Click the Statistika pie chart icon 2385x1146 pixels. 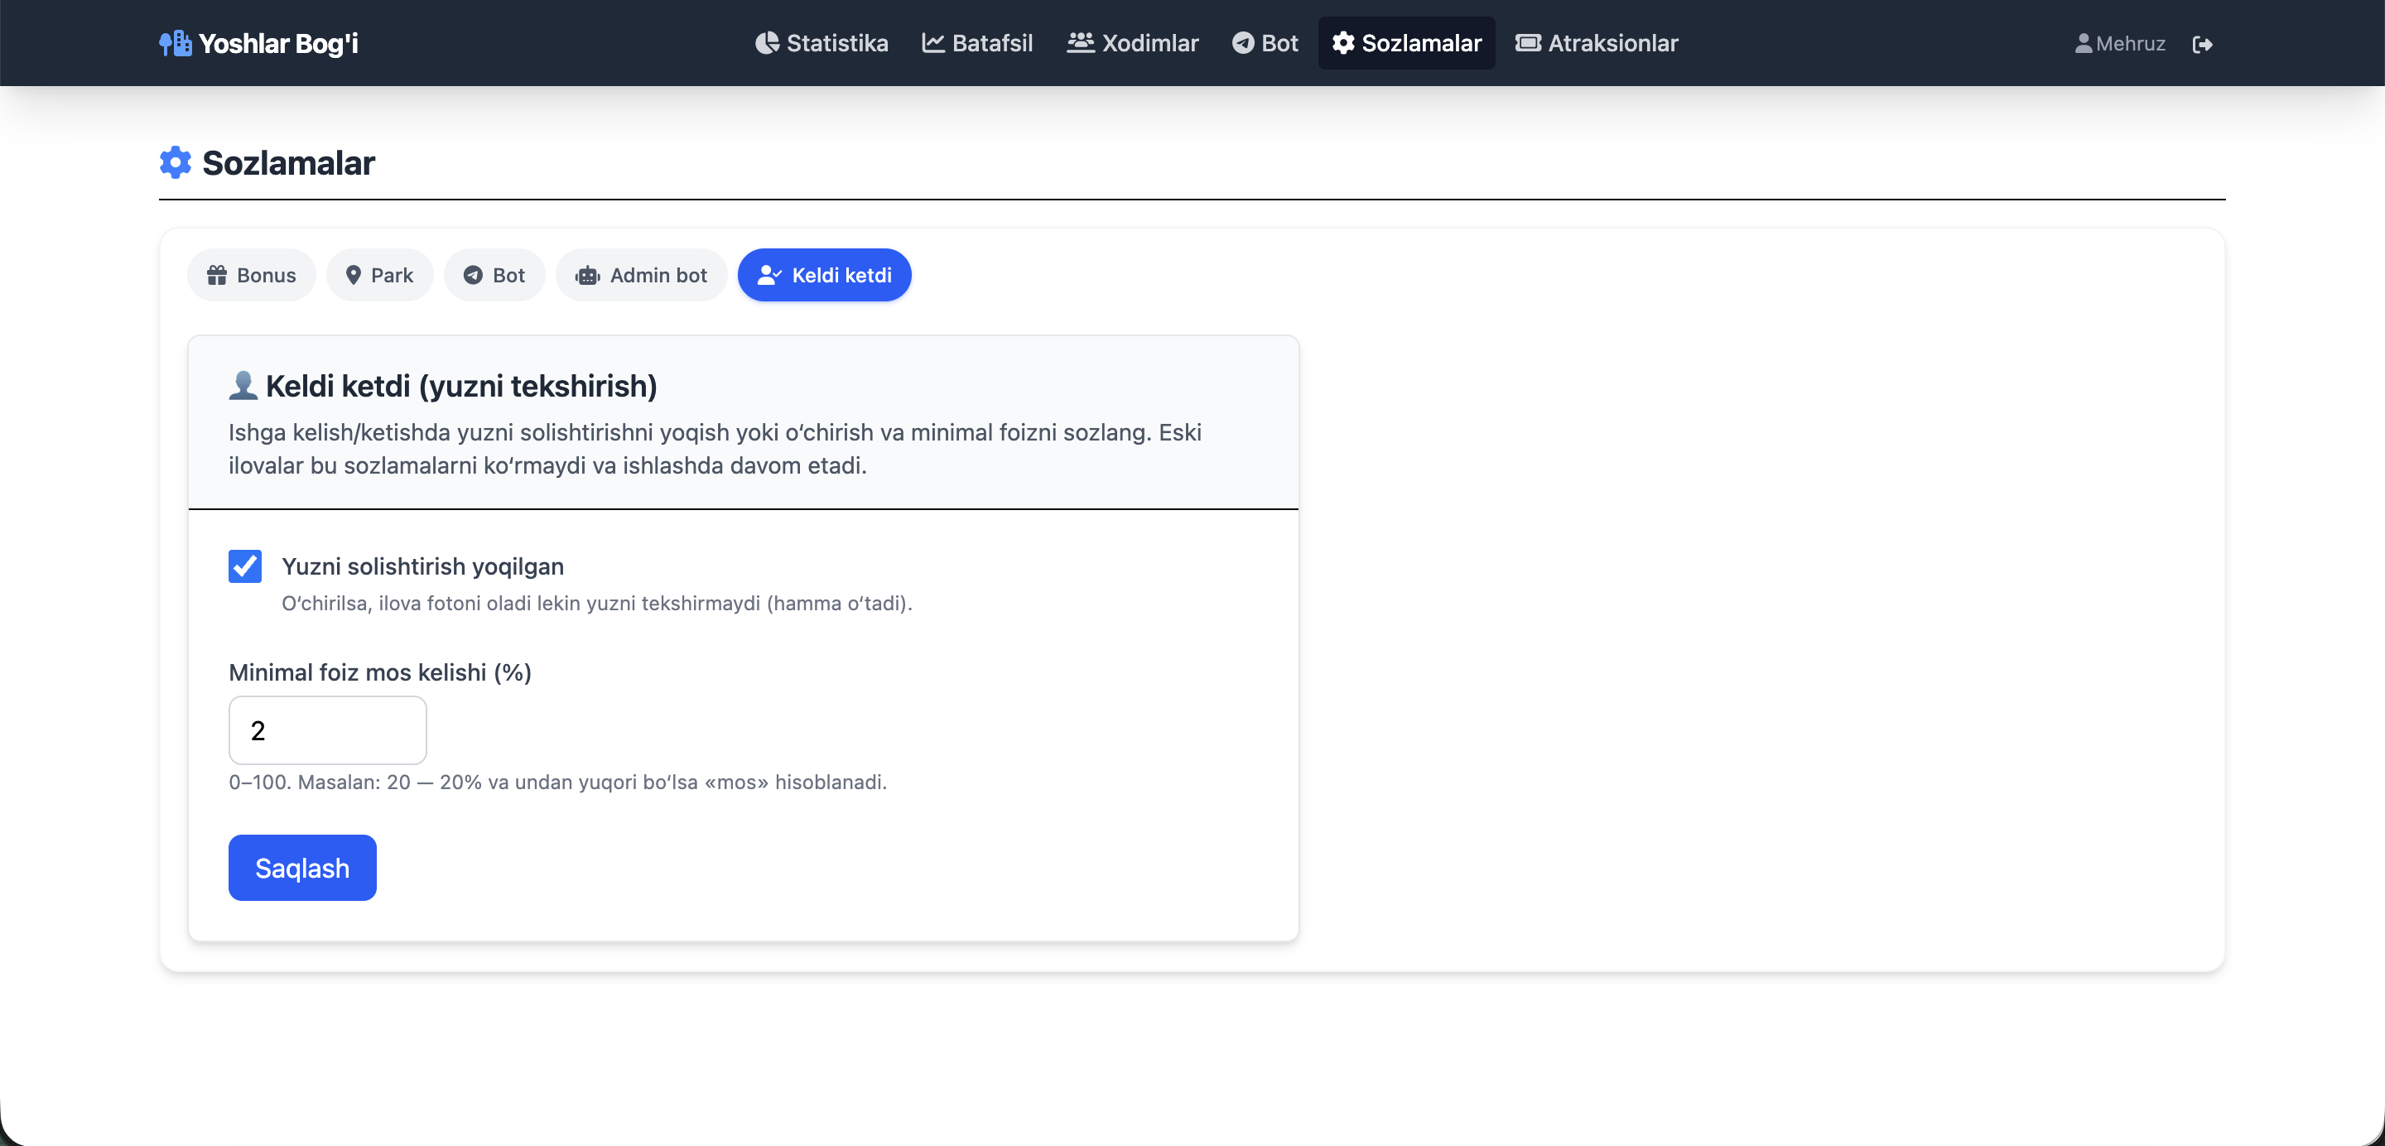tap(767, 42)
